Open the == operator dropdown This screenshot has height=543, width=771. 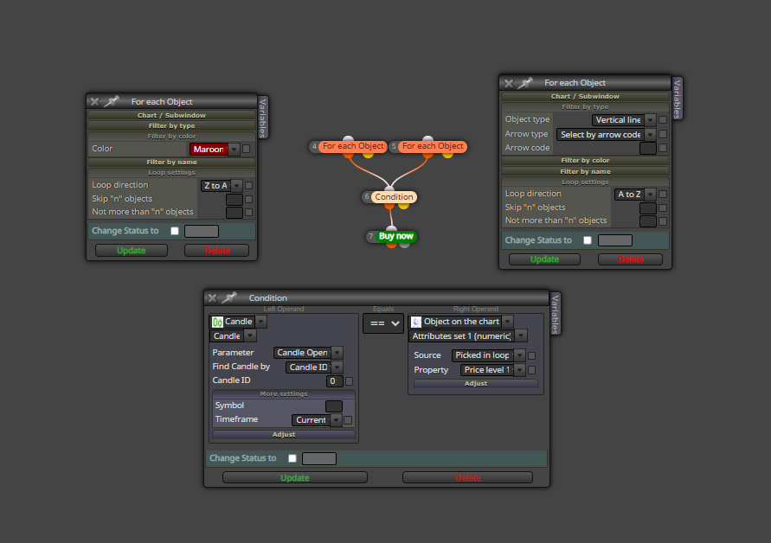(x=383, y=323)
